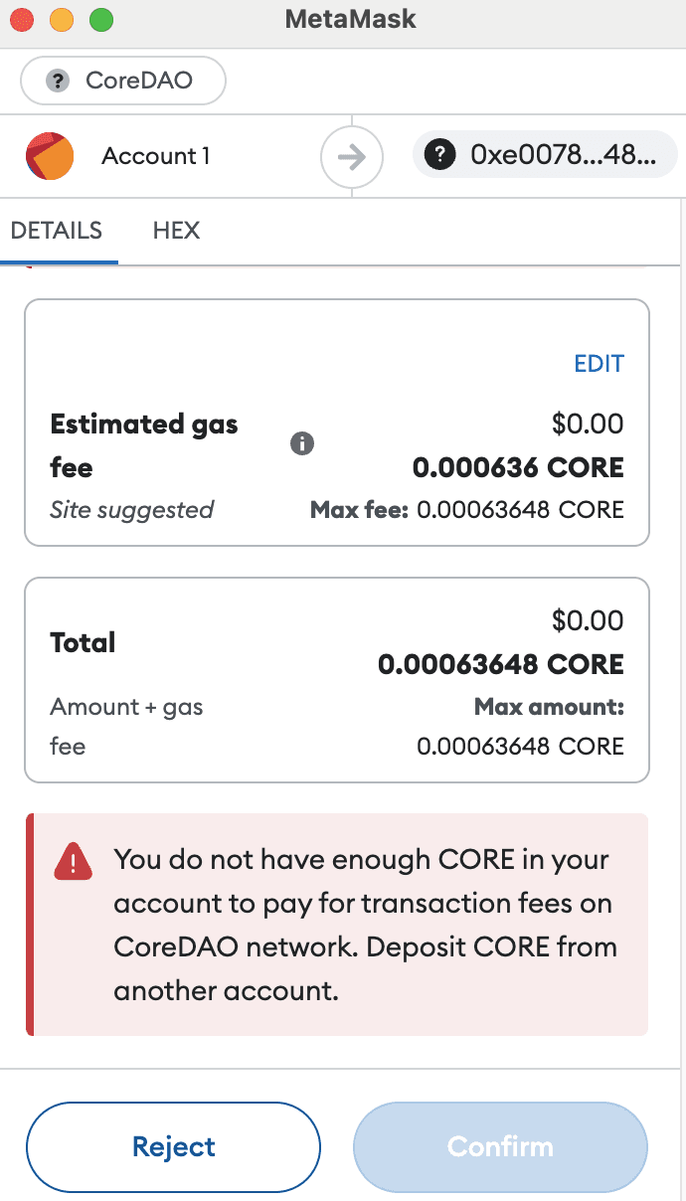Close window with red macOS button
The width and height of the screenshot is (686, 1201).
[x=22, y=19]
